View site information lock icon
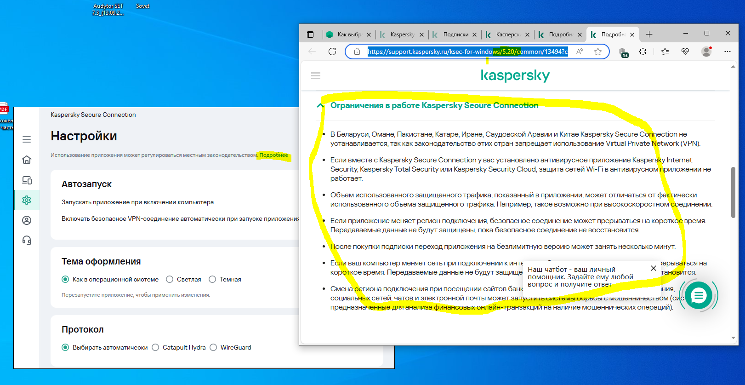745x385 pixels. coord(357,52)
